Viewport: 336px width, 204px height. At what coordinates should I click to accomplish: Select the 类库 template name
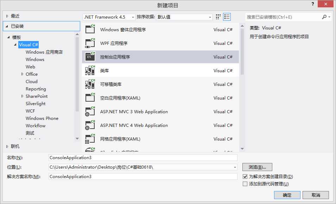[x=104, y=71]
